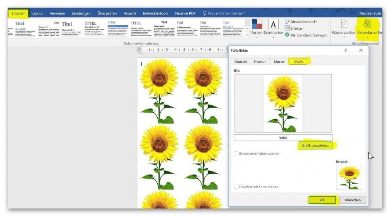Go to the Überprüfen tab
The width and height of the screenshot is (390, 216).
point(107,13)
